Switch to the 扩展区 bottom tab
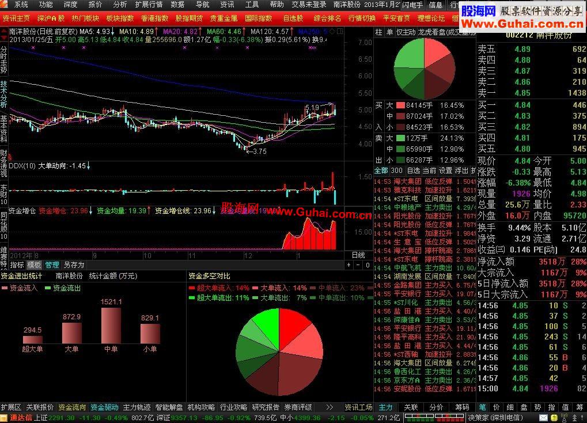Viewport: 587px width, 423px height. pyautogui.click(x=11, y=407)
